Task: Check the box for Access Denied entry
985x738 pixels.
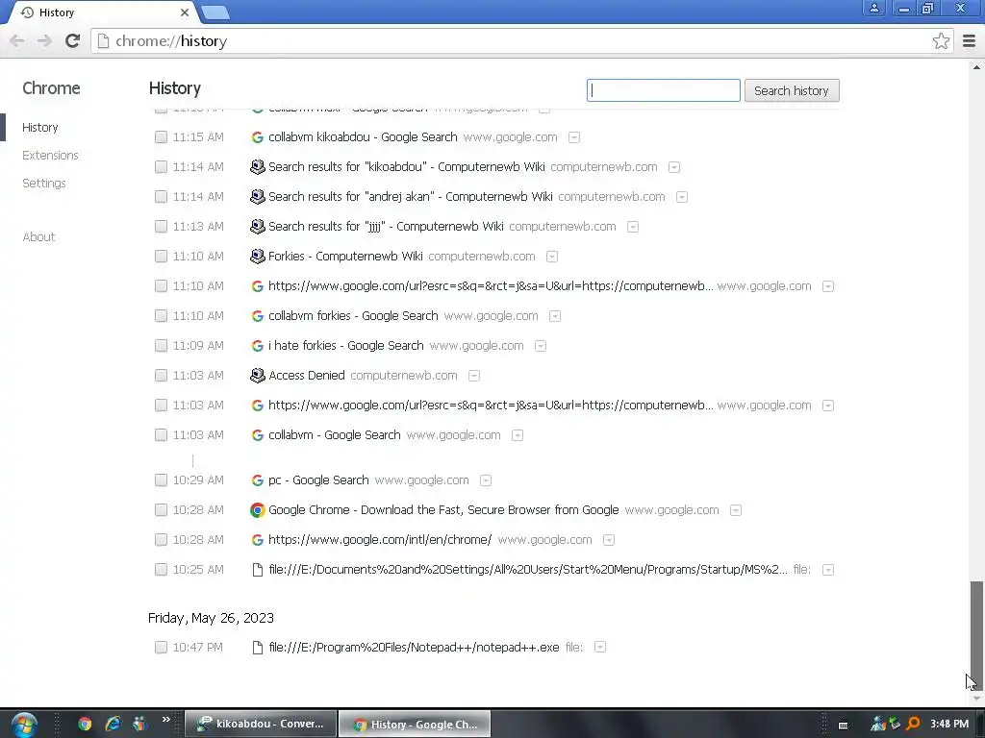Action: (161, 376)
